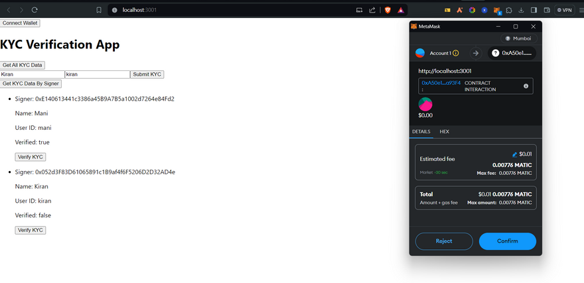Click the Brave Rewards triangle icon

coord(402,10)
